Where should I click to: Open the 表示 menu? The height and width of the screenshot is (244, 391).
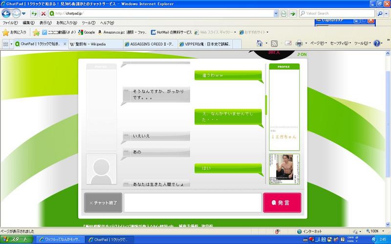click(x=45, y=22)
